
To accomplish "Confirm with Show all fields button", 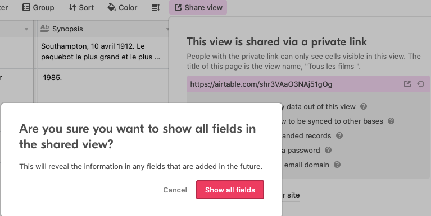I will tap(230, 190).
